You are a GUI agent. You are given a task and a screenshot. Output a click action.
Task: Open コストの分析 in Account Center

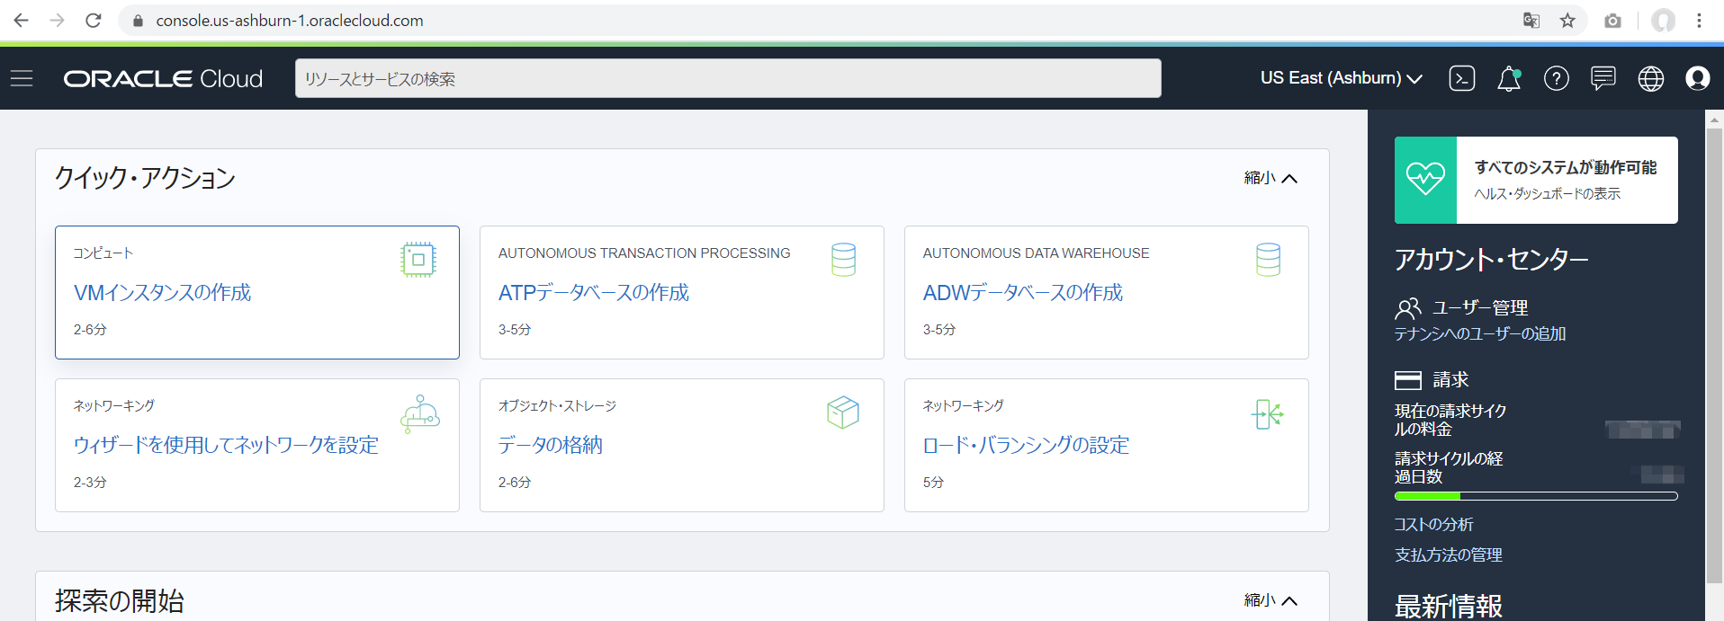(1433, 524)
